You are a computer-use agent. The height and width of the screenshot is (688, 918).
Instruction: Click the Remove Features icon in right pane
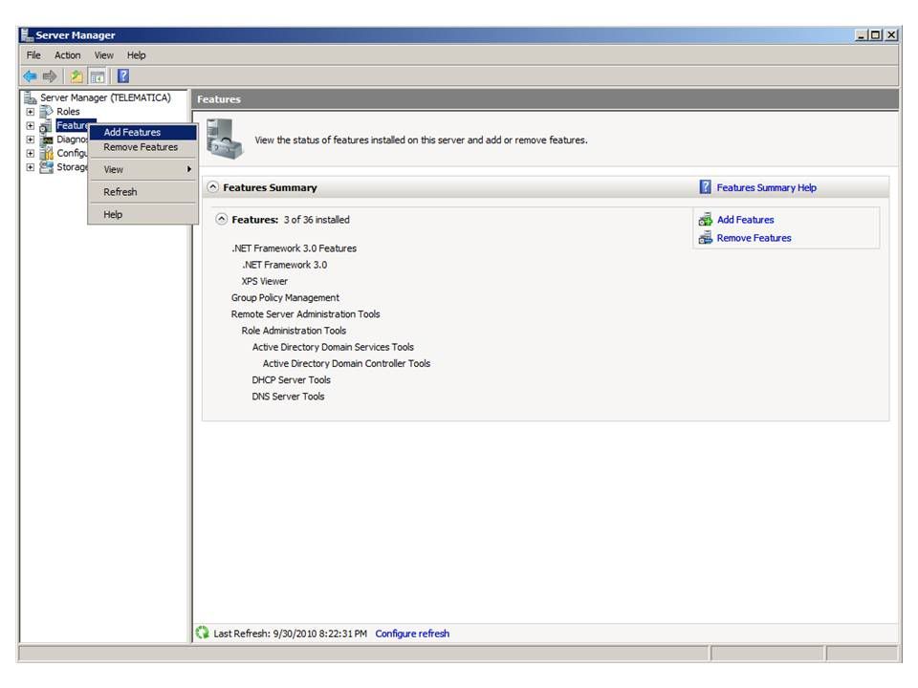tap(706, 238)
